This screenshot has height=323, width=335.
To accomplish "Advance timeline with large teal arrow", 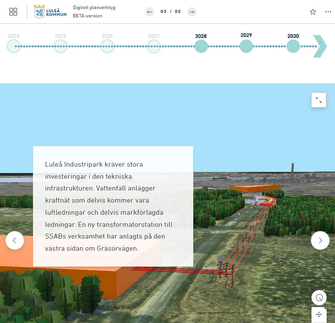I will point(320,46).
